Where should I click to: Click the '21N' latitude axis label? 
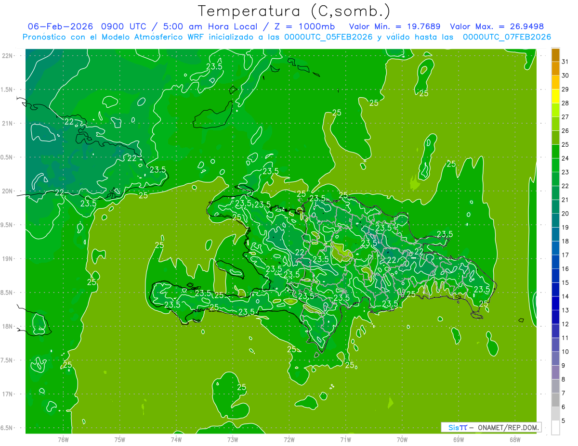pyautogui.click(x=7, y=123)
